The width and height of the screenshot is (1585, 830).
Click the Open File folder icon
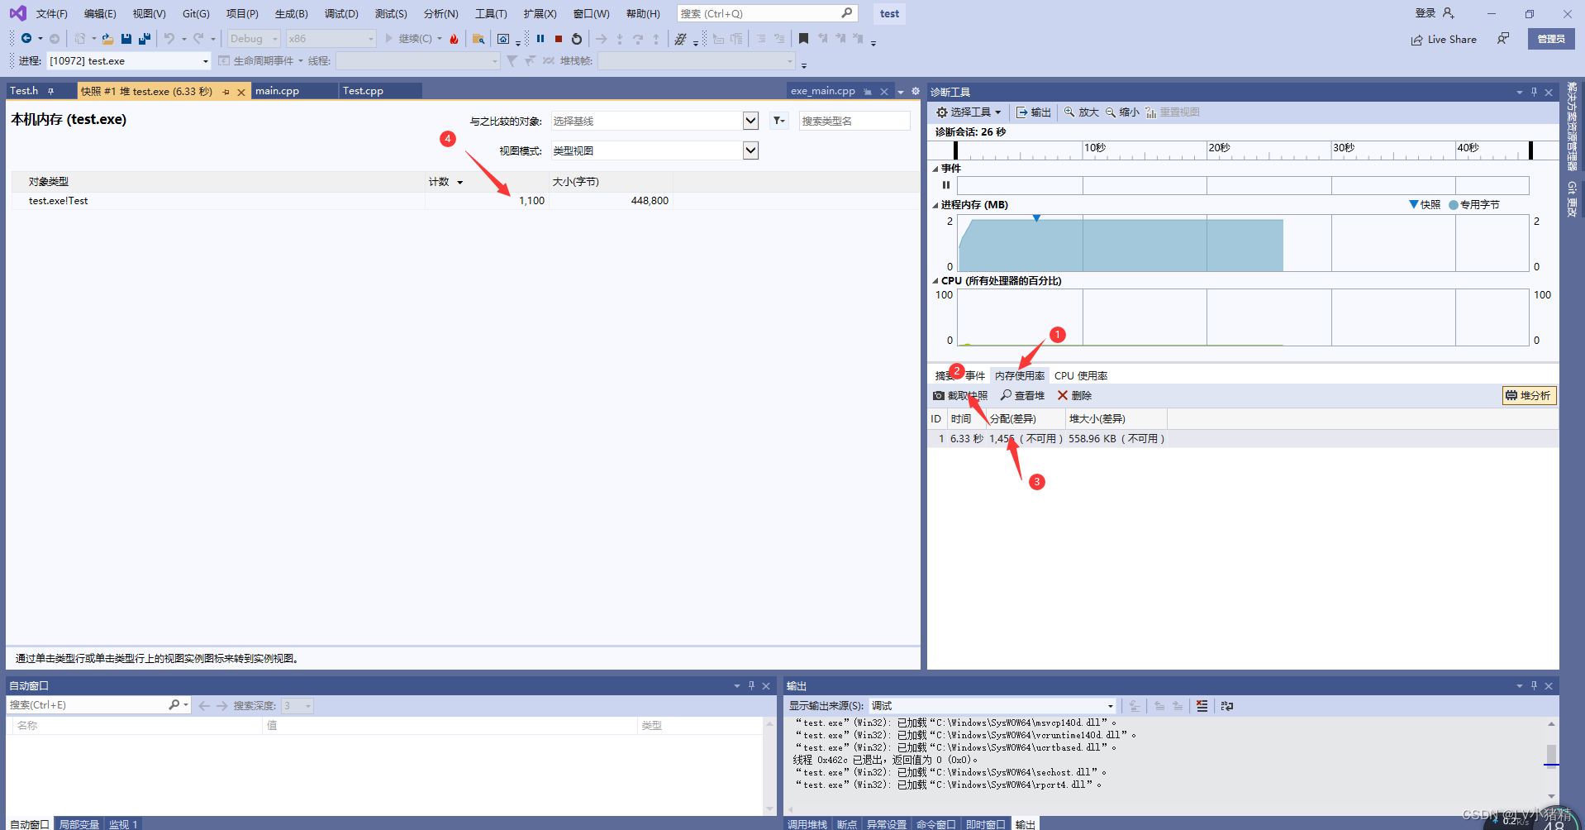pos(107,39)
